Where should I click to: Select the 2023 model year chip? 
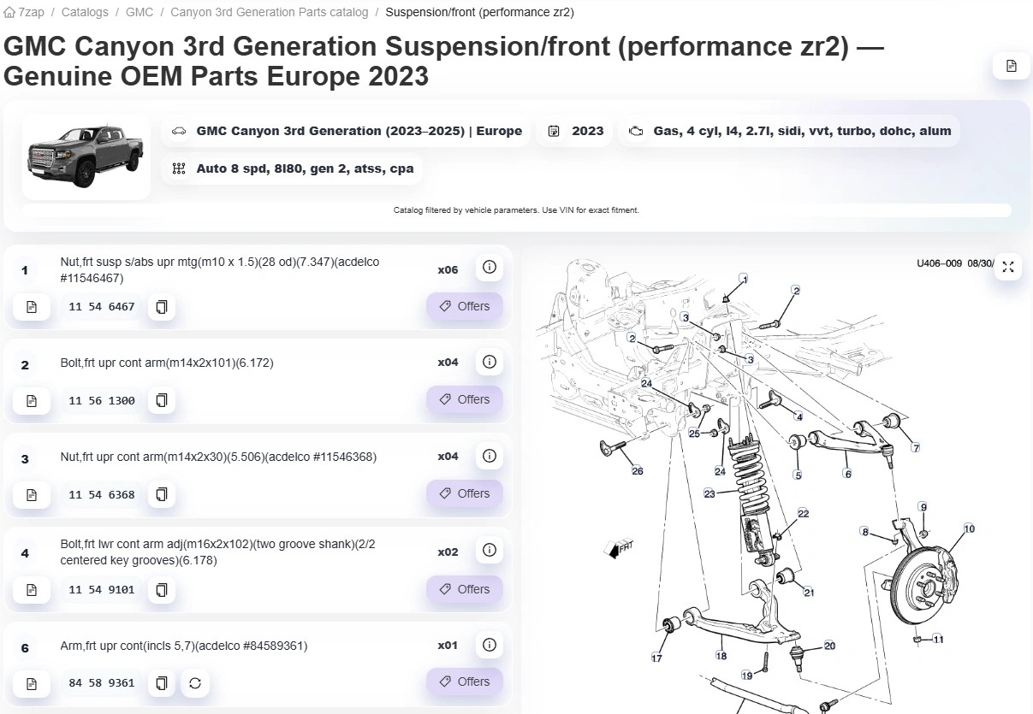576,131
